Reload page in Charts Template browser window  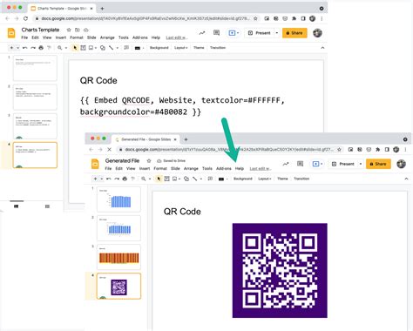pos(25,18)
